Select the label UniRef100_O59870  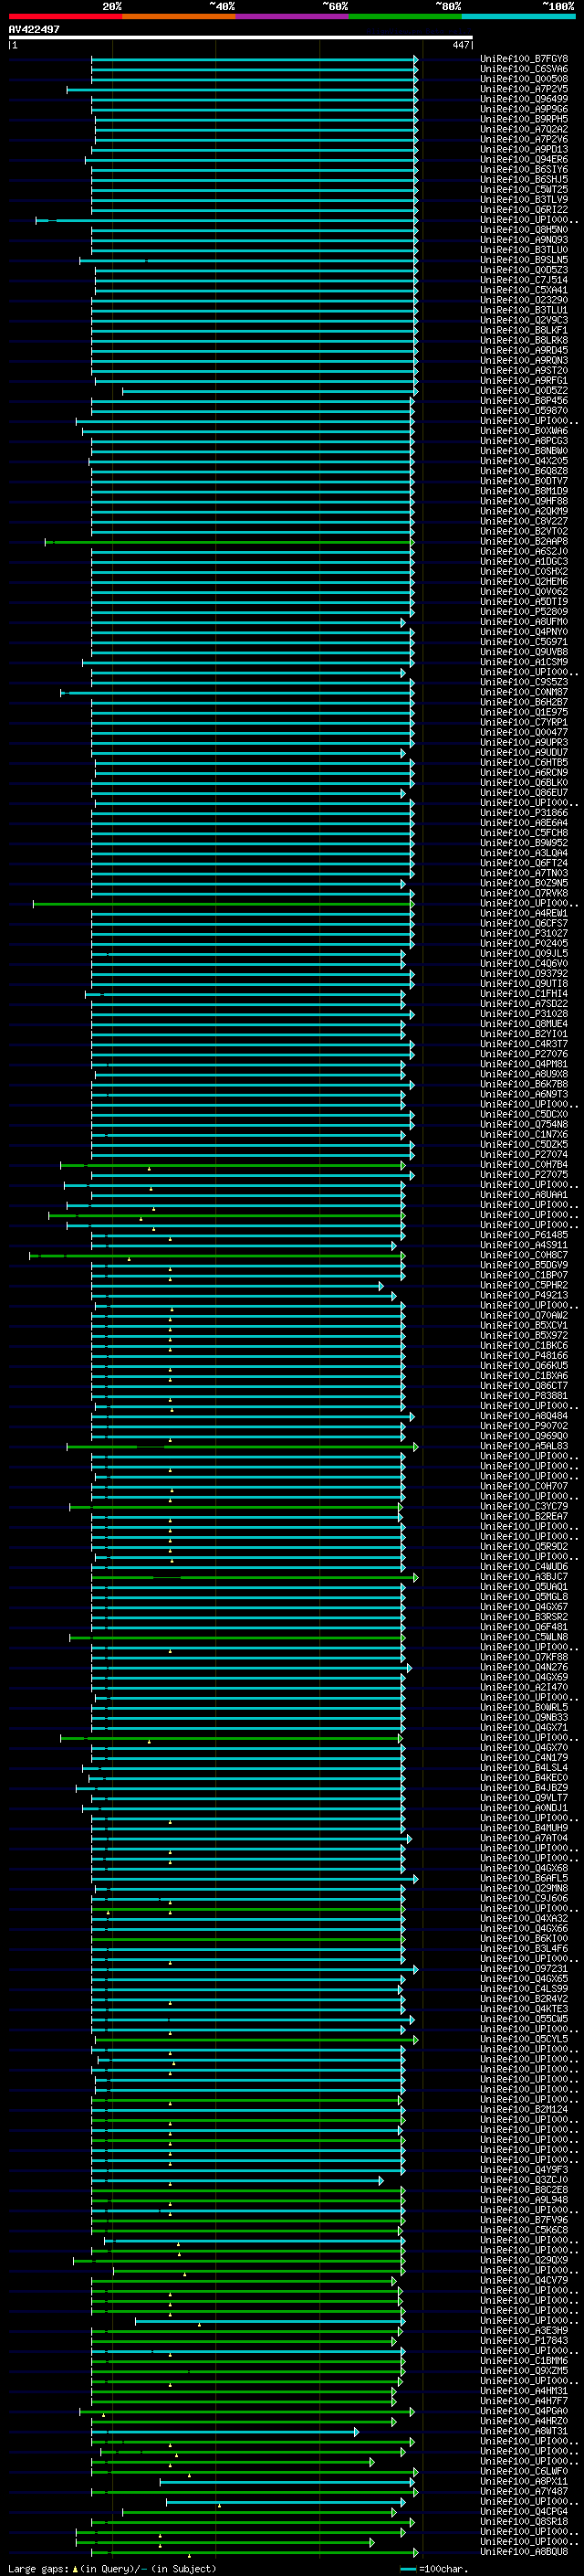tap(524, 411)
